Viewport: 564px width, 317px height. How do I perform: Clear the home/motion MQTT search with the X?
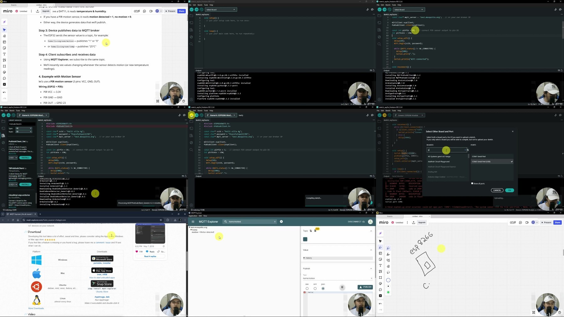tap(275, 222)
